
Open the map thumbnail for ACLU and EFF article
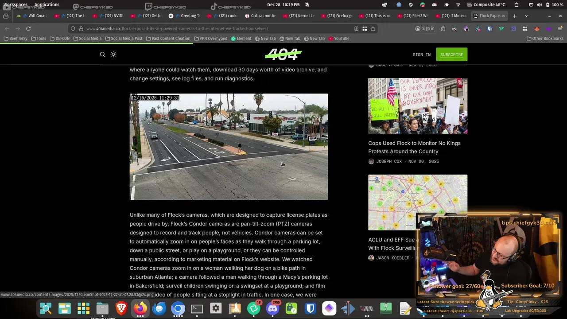418,202
